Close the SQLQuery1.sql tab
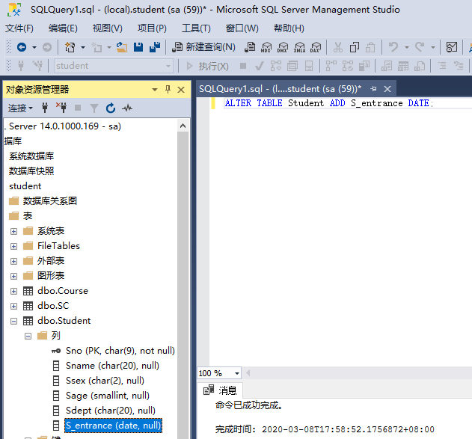This screenshot has width=472, height=439. tap(387, 89)
